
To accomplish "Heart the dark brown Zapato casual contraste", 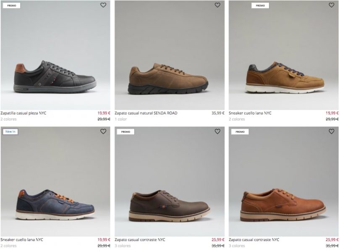I will coord(217,131).
